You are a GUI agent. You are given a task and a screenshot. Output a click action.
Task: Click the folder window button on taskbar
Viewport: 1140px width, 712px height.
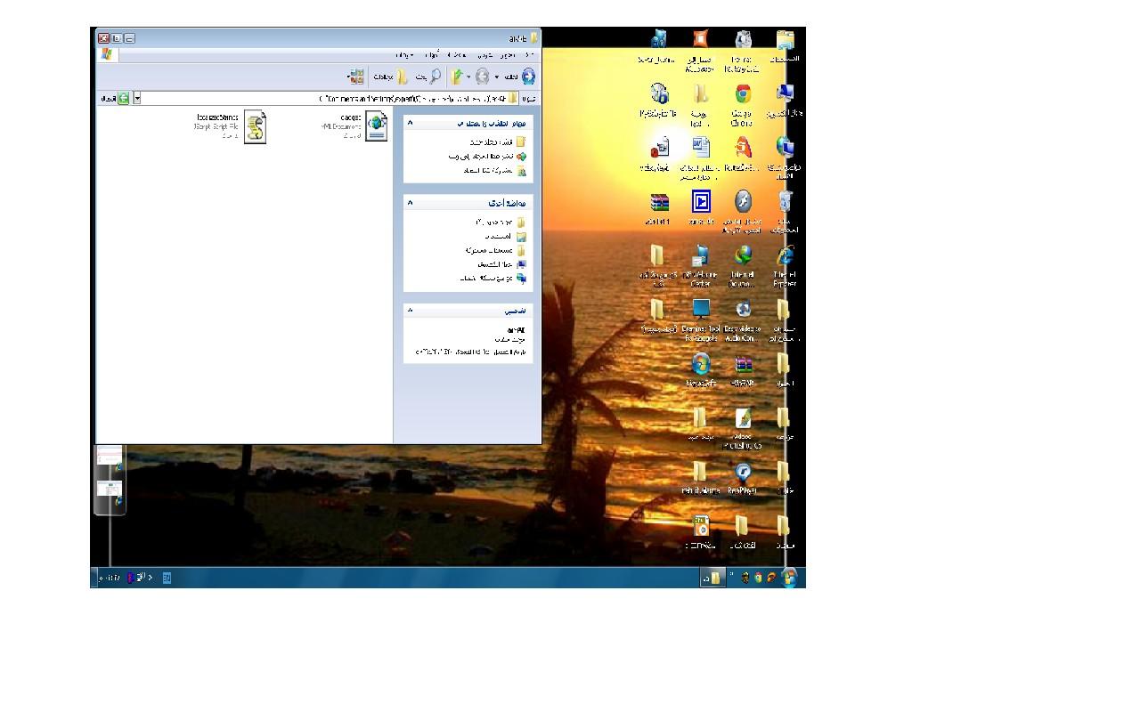coord(712,578)
